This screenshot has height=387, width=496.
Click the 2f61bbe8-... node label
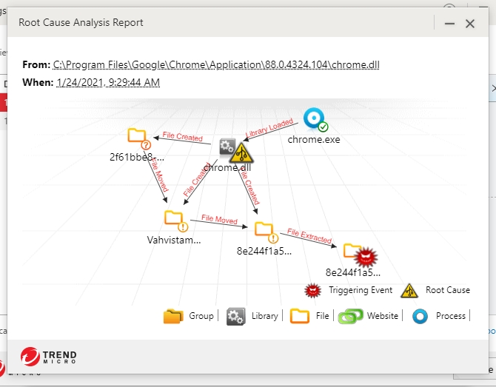tap(137, 157)
